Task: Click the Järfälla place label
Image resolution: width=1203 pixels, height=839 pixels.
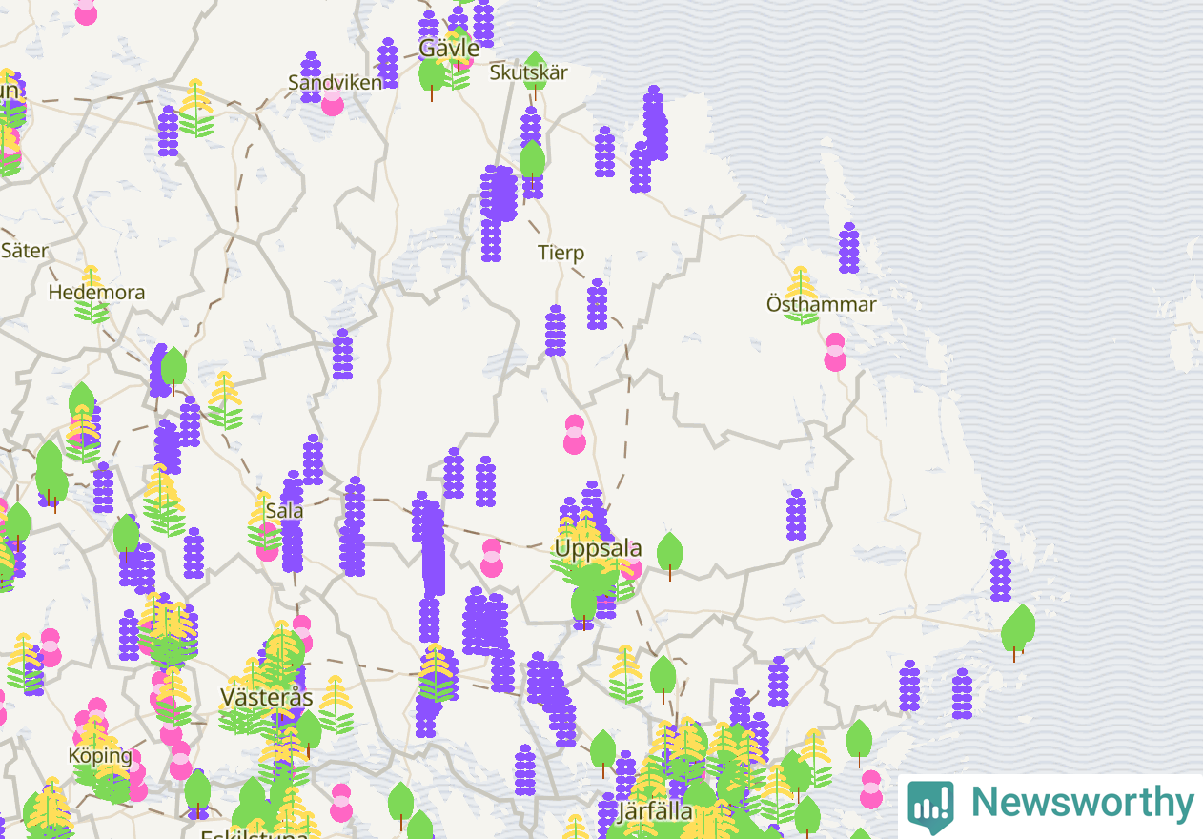Action: click(655, 812)
